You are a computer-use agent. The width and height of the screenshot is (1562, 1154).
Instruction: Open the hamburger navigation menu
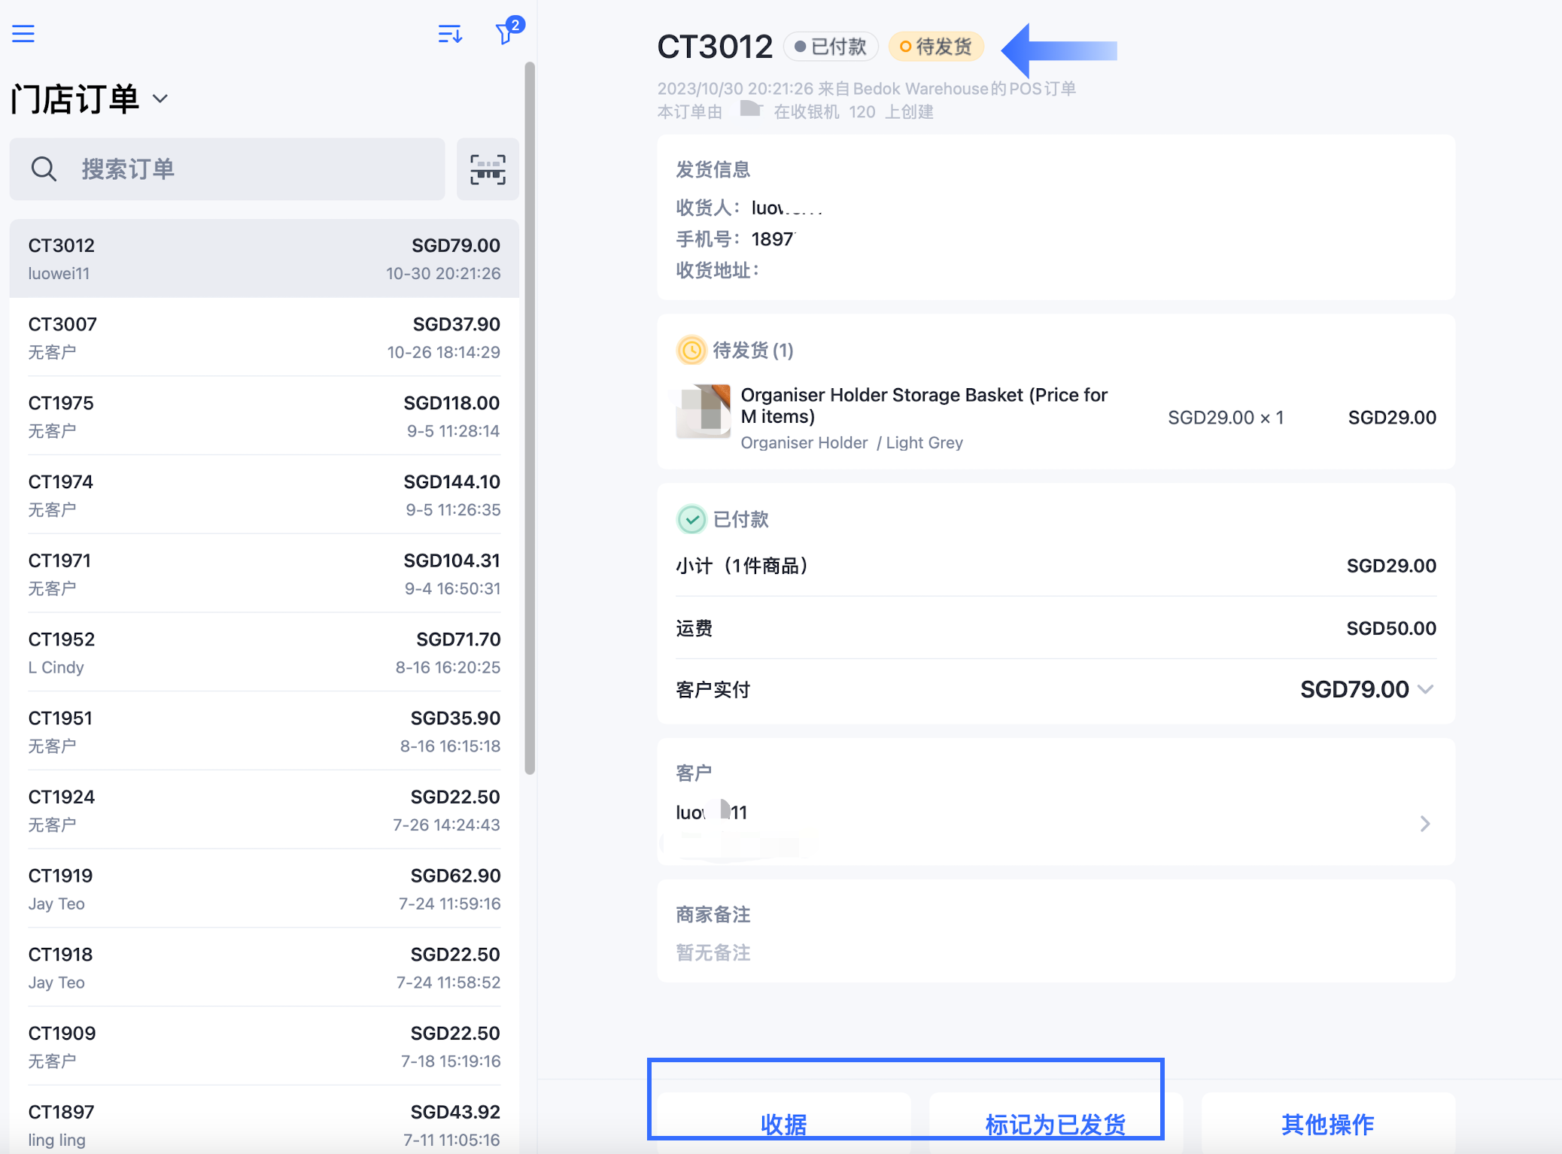point(23,34)
